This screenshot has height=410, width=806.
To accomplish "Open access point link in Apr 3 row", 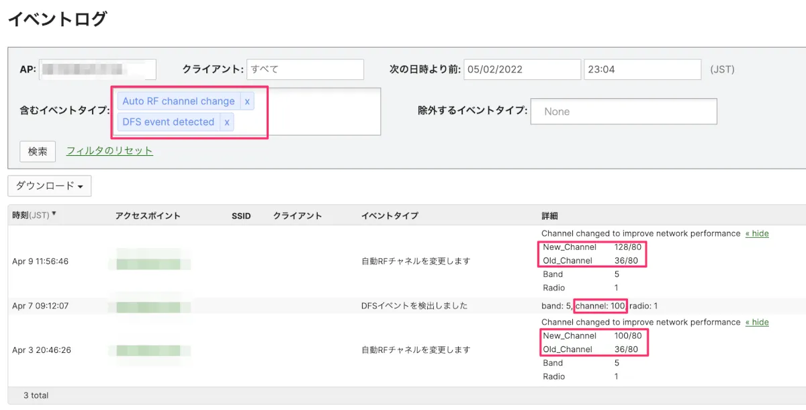I will [152, 350].
